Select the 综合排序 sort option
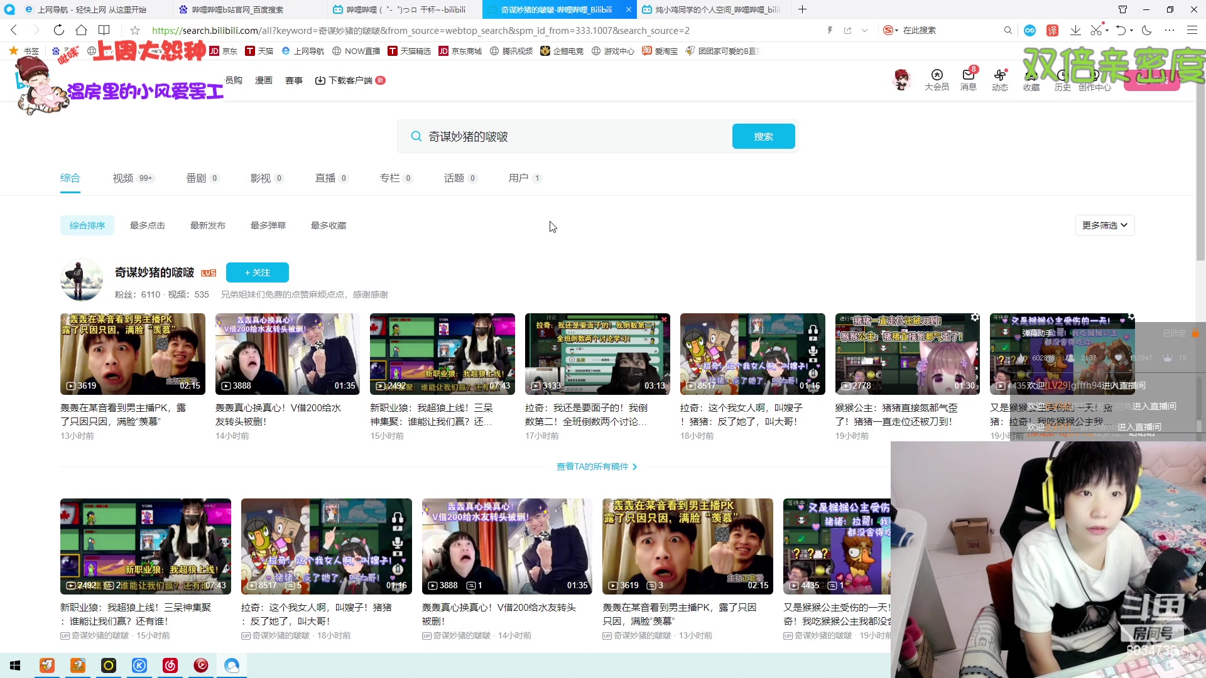 click(87, 225)
